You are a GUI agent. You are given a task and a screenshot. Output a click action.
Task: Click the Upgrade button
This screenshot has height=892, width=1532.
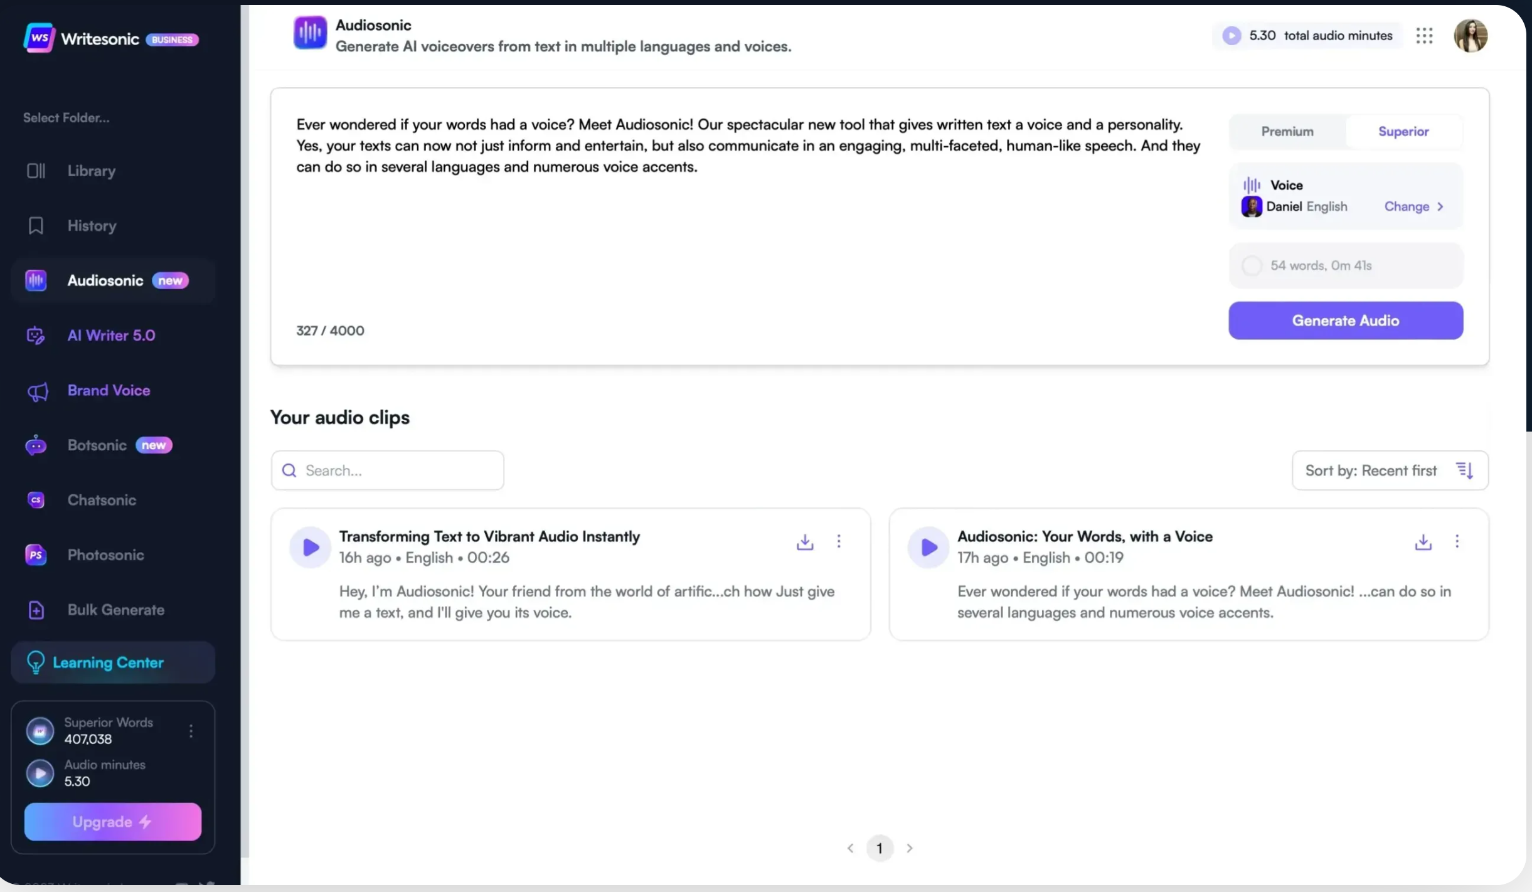point(113,822)
